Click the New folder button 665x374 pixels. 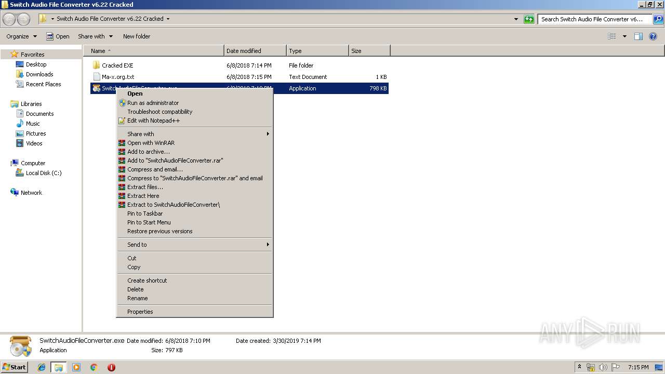pyautogui.click(x=137, y=36)
